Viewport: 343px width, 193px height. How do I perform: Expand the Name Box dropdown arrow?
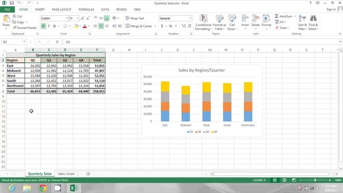coord(24,42)
